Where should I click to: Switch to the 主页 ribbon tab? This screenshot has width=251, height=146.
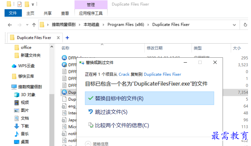pyautogui.click(x=30, y=13)
